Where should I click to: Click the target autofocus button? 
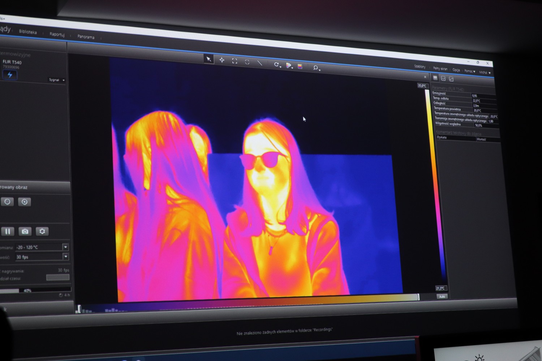tap(25, 202)
